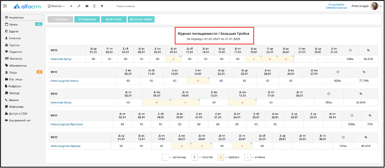Click the На печать button
The width and height of the screenshot is (385, 168).
pos(114,19)
